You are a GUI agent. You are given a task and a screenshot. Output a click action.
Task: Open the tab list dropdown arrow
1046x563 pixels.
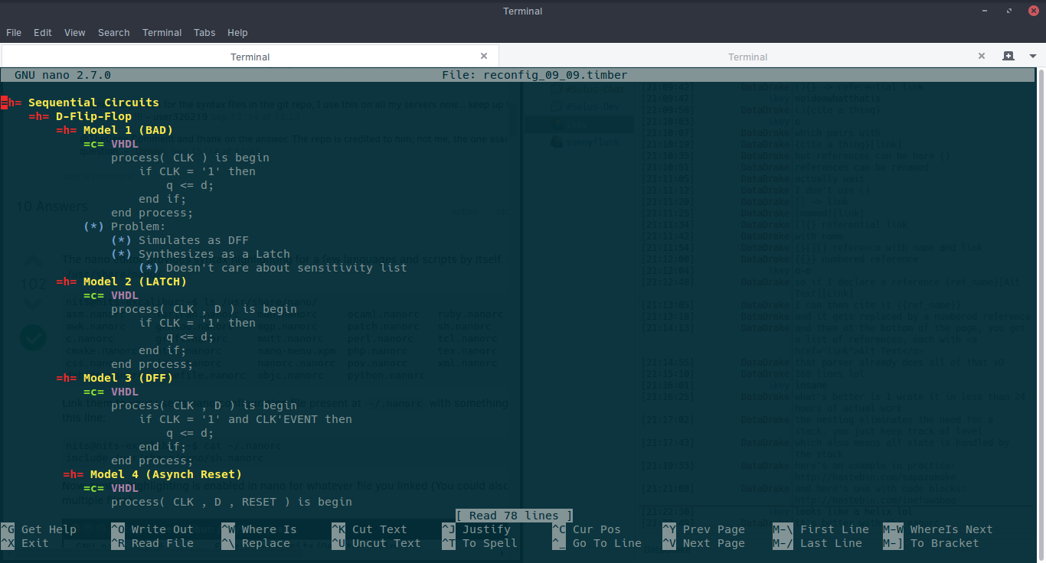click(x=1032, y=57)
